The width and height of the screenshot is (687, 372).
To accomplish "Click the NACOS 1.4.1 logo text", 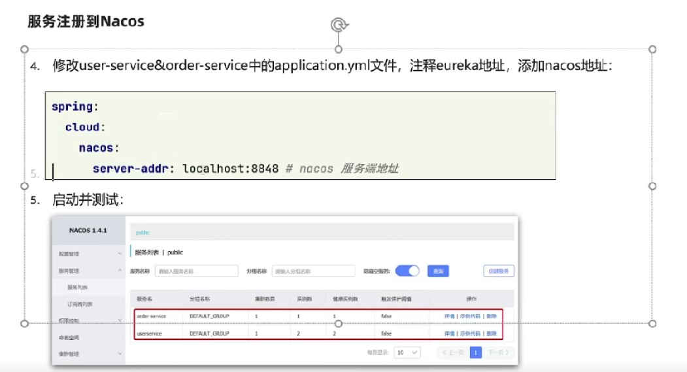I will point(88,231).
